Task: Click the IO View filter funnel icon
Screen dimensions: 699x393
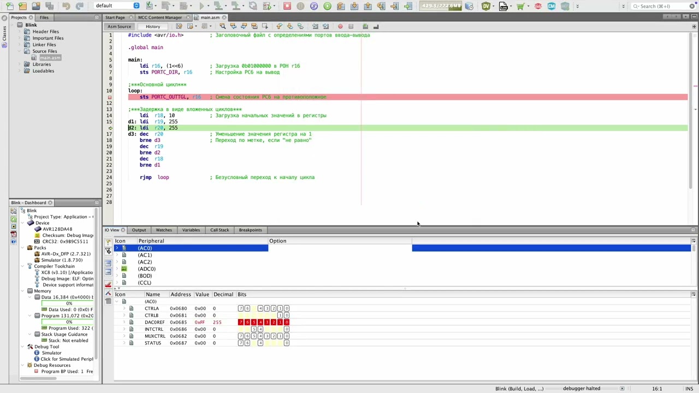Action: coord(108,251)
